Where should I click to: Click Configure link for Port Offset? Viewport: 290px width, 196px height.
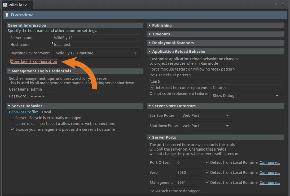270,162
